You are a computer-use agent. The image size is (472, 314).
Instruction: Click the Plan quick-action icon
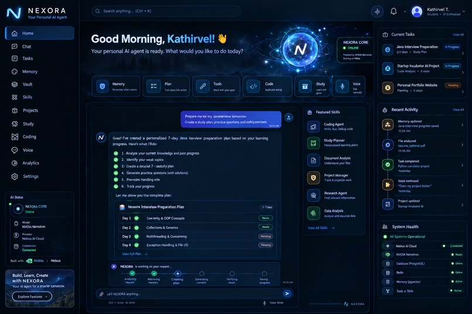pyautogui.click(x=153, y=86)
